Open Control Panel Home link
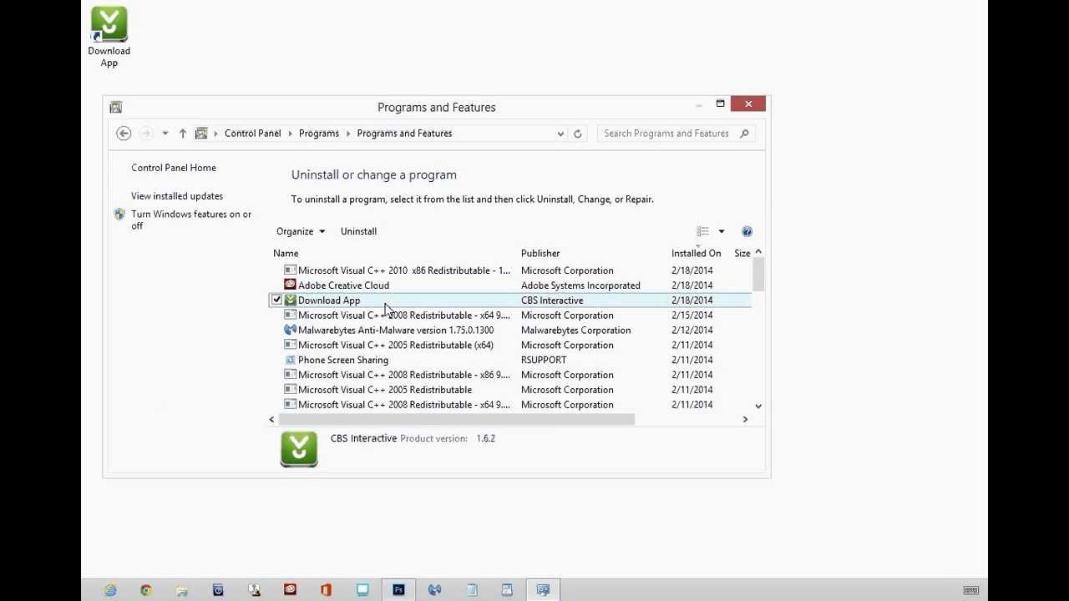1069x601 pixels. coord(174,168)
